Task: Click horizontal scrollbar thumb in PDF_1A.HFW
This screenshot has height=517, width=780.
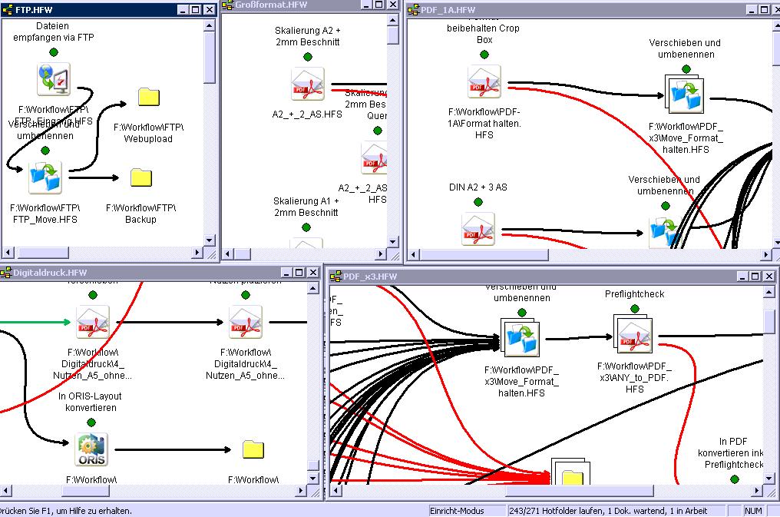Action: [484, 255]
